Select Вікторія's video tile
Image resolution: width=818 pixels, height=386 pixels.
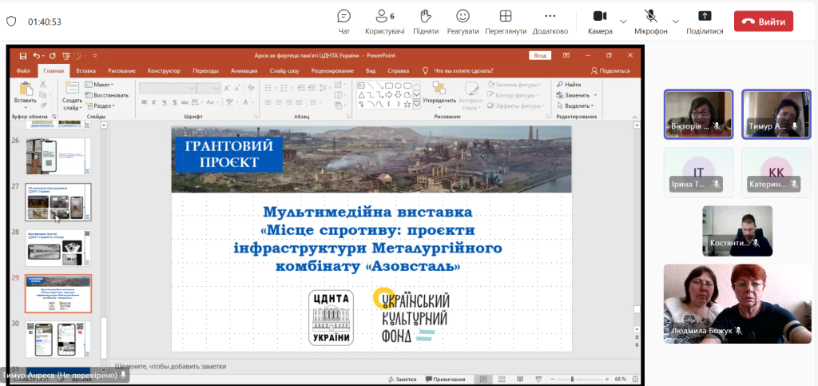click(698, 113)
